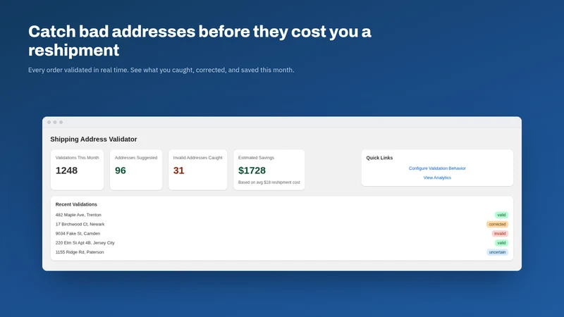Click the valid badge for 482 Maple Ave

(501, 215)
